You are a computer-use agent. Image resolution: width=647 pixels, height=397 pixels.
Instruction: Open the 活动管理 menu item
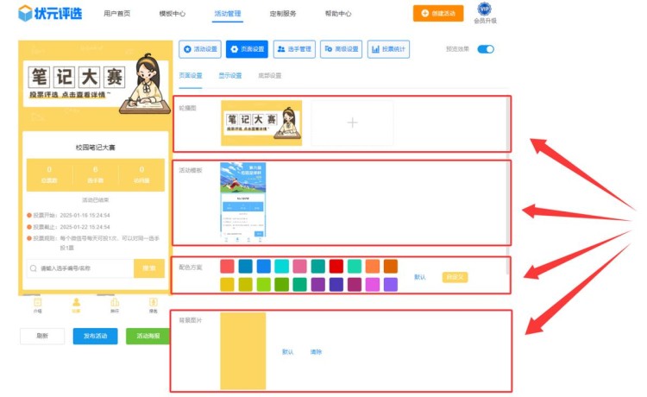click(228, 14)
